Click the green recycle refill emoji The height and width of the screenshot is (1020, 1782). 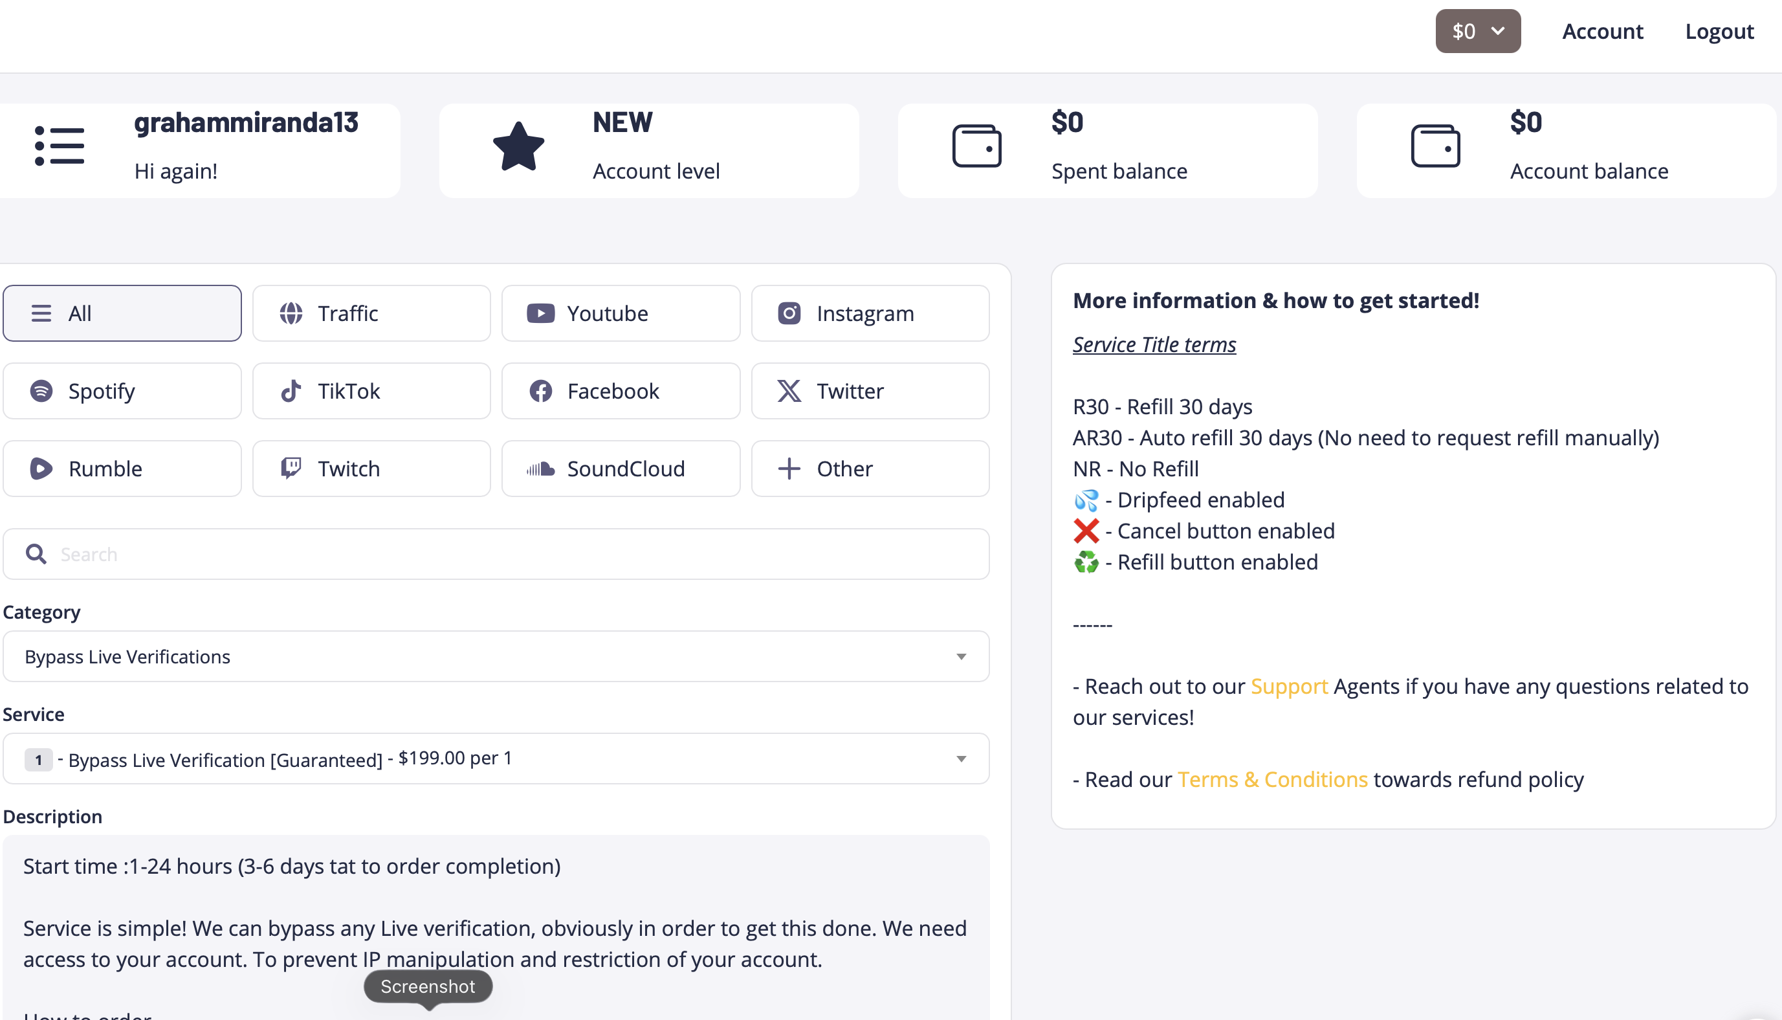[x=1086, y=562]
